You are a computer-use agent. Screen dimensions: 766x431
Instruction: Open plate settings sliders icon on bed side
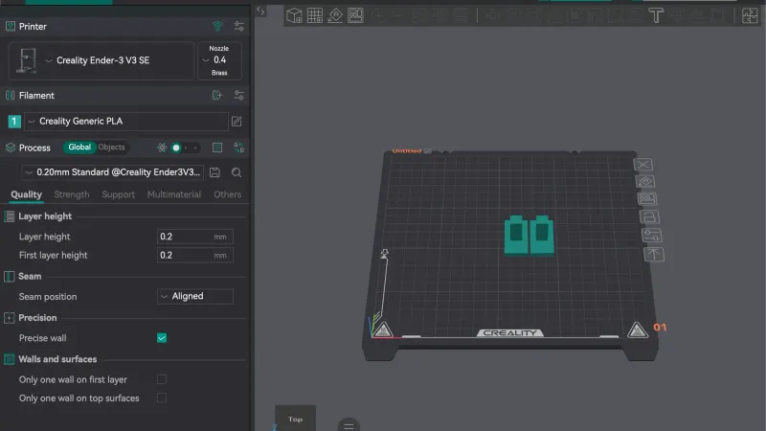652,235
